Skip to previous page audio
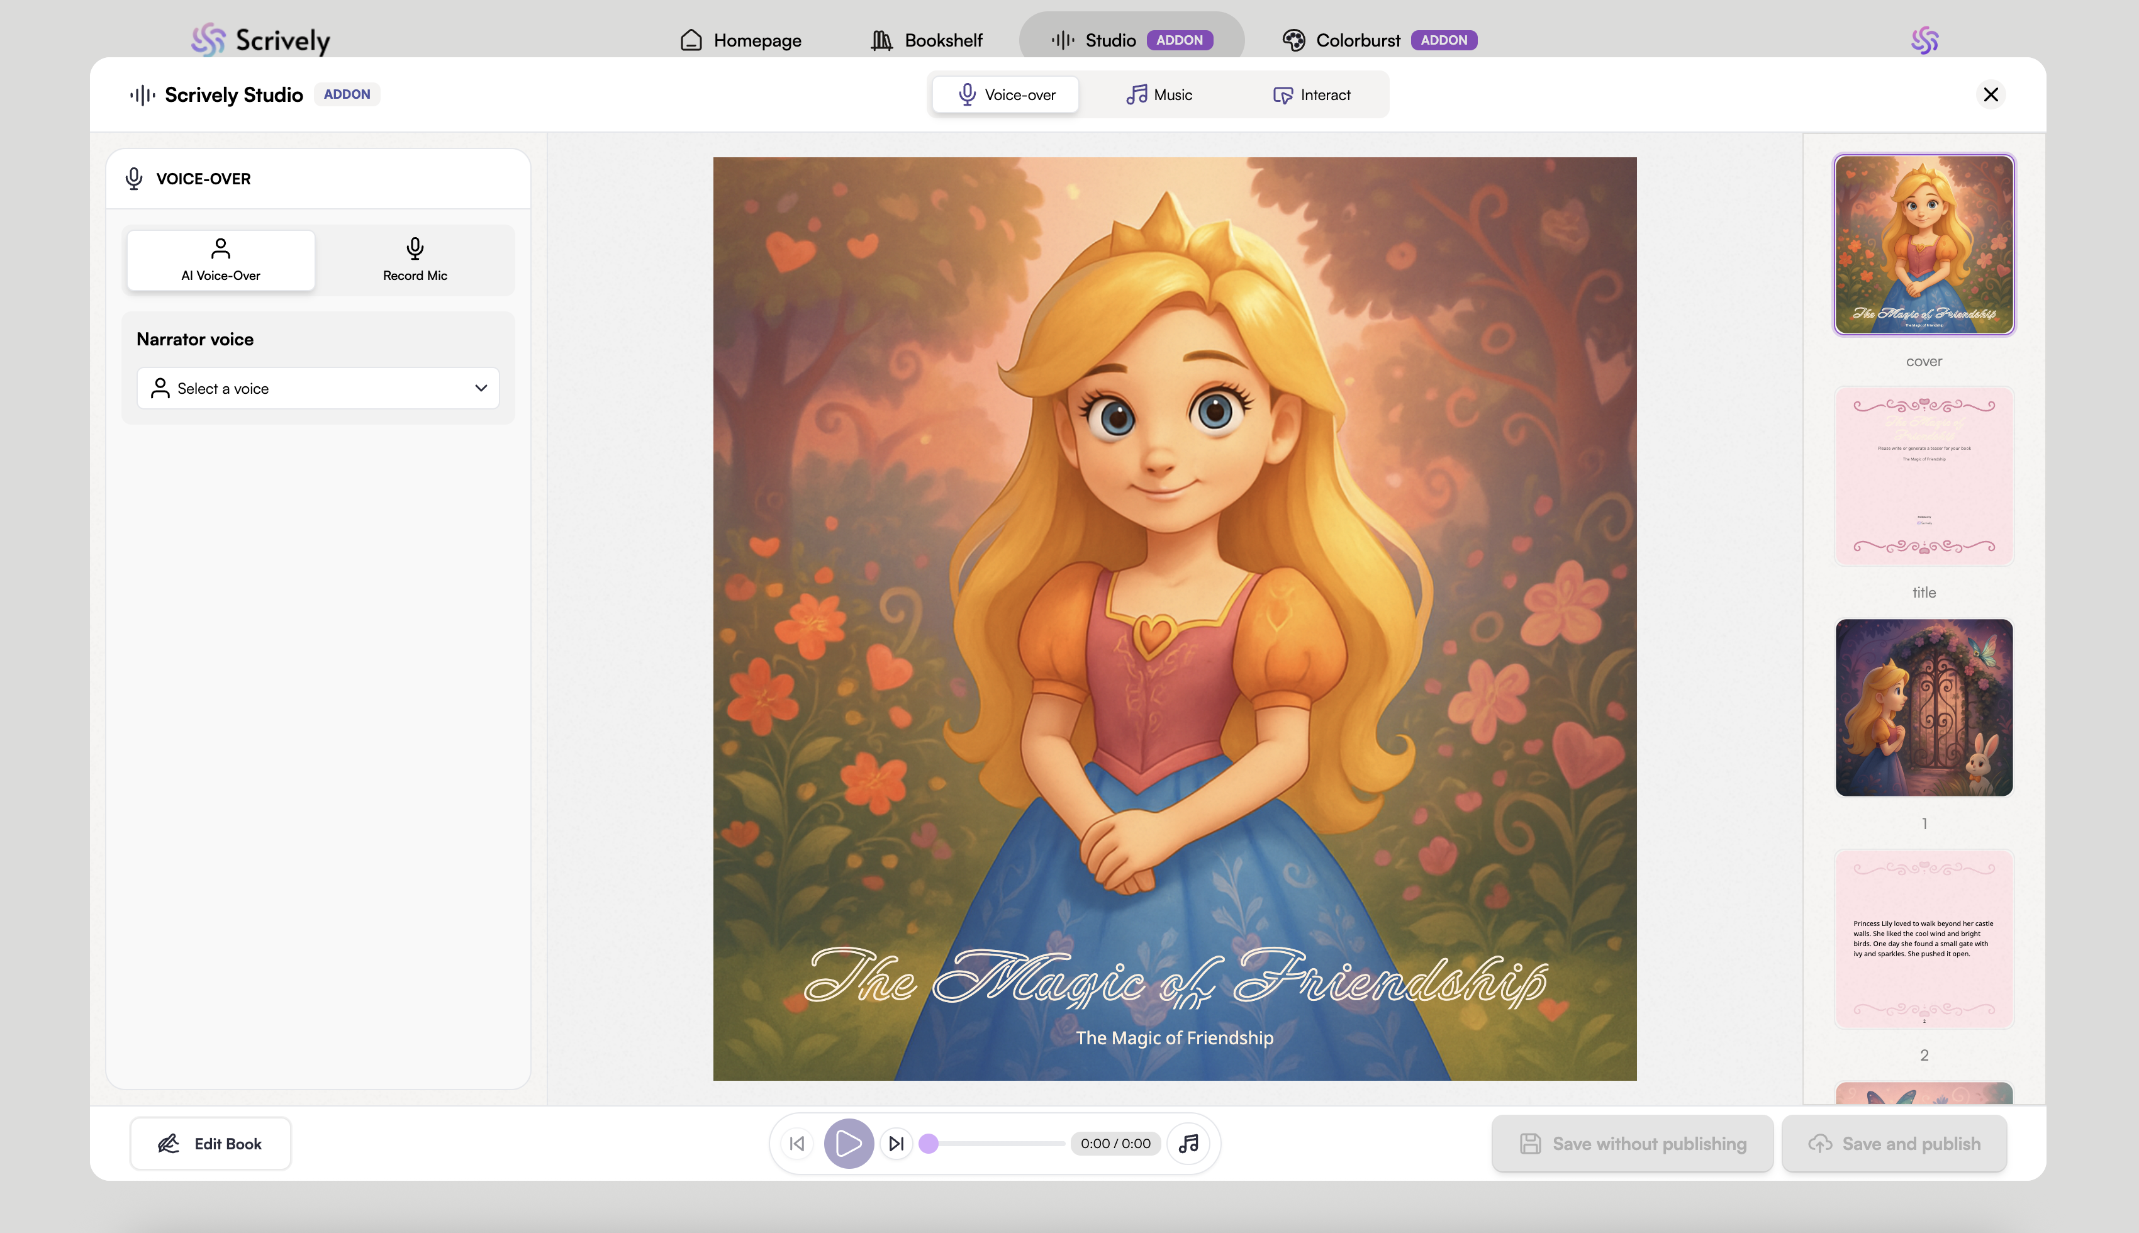Image resolution: width=2139 pixels, height=1233 pixels. pos(797,1143)
